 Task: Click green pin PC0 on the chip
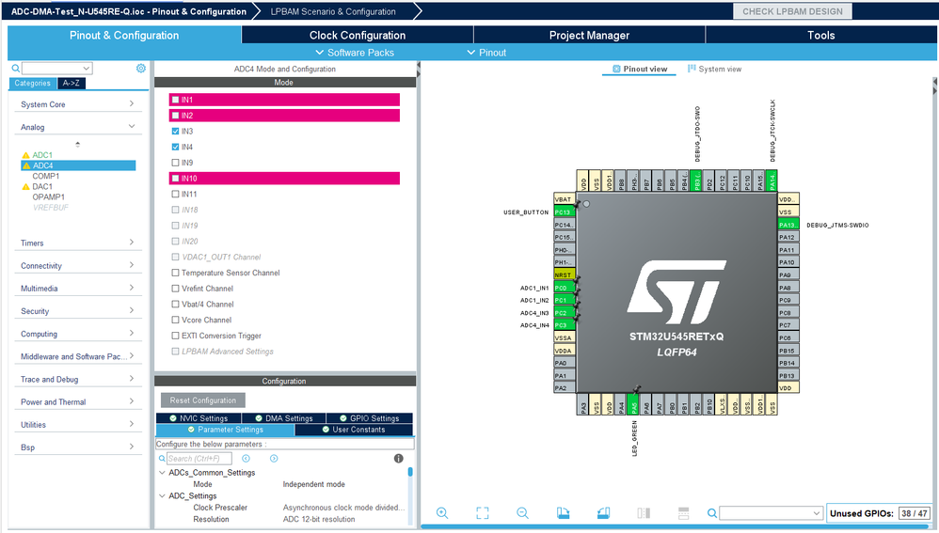564,288
